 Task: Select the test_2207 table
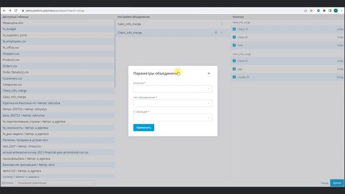point(58,146)
